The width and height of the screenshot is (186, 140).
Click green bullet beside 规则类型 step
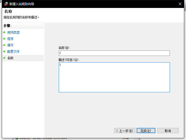[x=4, y=32]
